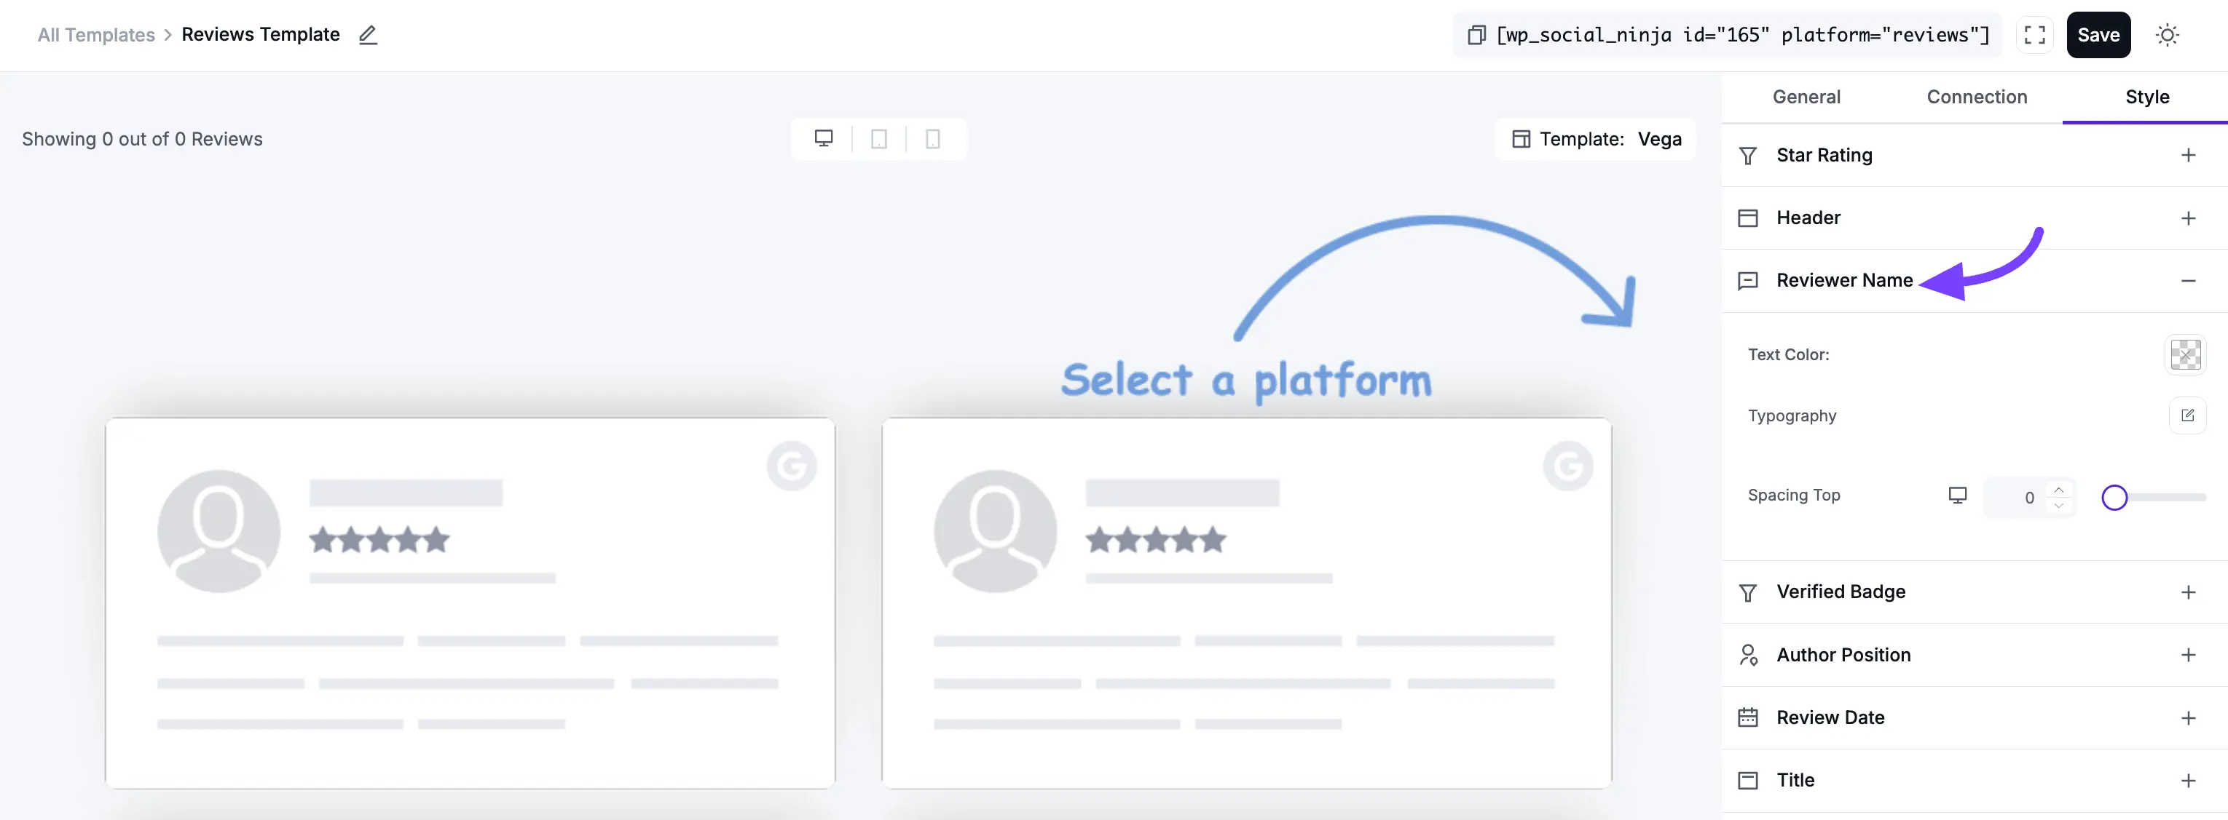
Task: Expand the Header settings
Action: (2189, 218)
